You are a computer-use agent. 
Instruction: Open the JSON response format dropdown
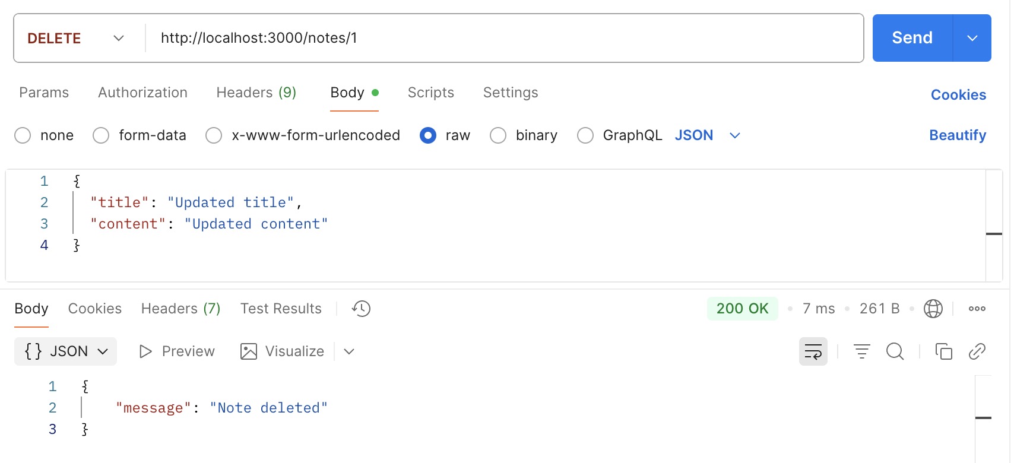click(x=65, y=351)
